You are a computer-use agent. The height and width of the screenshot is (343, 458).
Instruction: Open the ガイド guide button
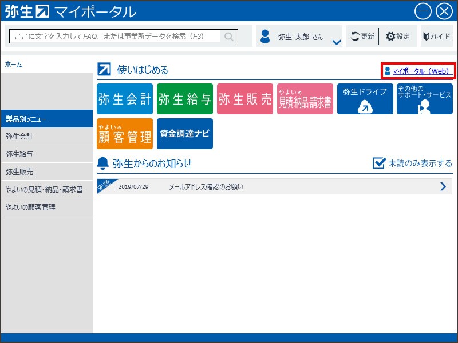[437, 37]
